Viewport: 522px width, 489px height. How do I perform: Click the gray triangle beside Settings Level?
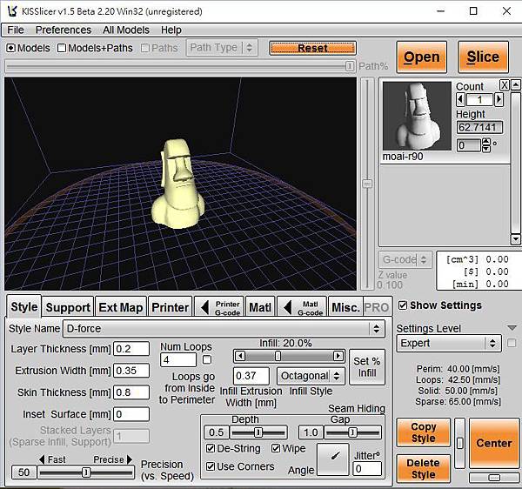pos(512,328)
